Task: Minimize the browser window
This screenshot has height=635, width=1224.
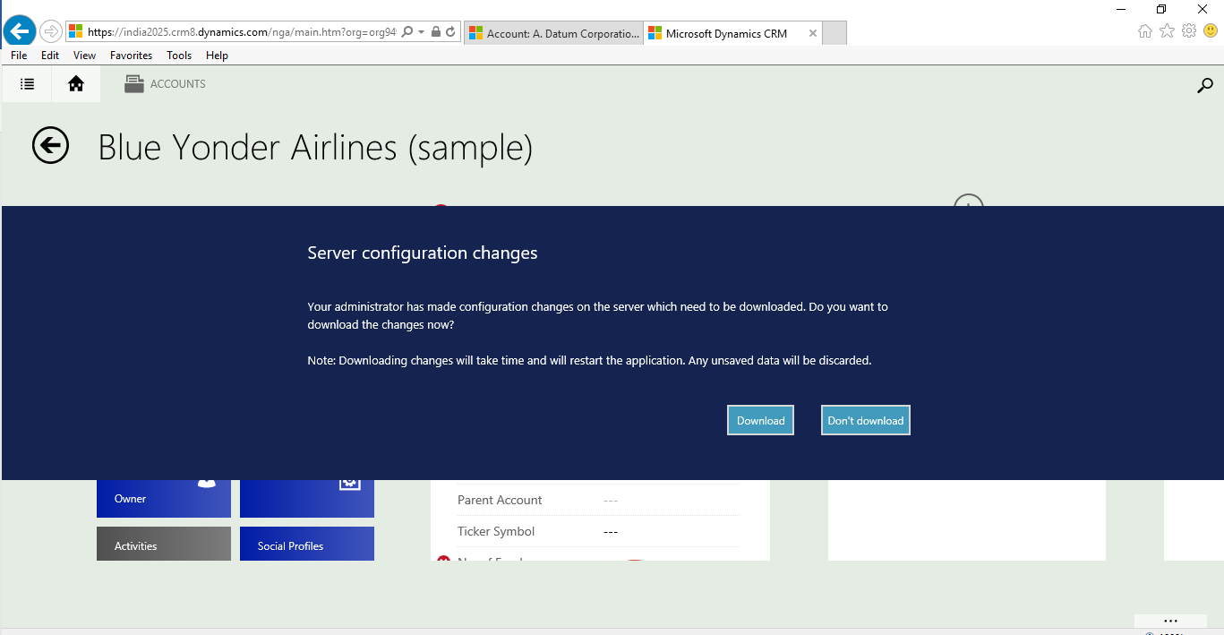Action: pos(1121,9)
